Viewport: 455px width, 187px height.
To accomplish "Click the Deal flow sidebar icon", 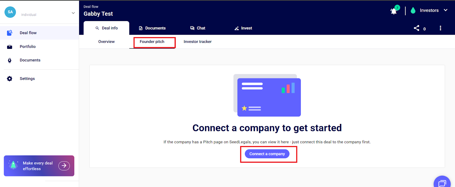I will click(10, 33).
